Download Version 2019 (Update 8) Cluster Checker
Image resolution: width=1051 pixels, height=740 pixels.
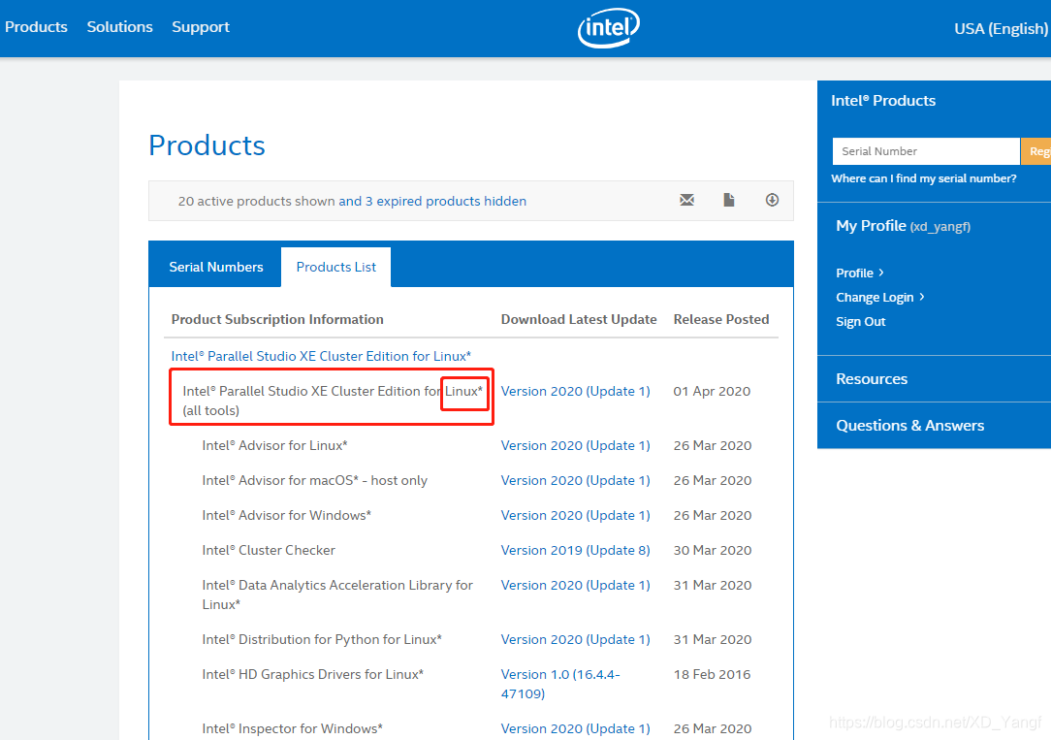pos(575,550)
